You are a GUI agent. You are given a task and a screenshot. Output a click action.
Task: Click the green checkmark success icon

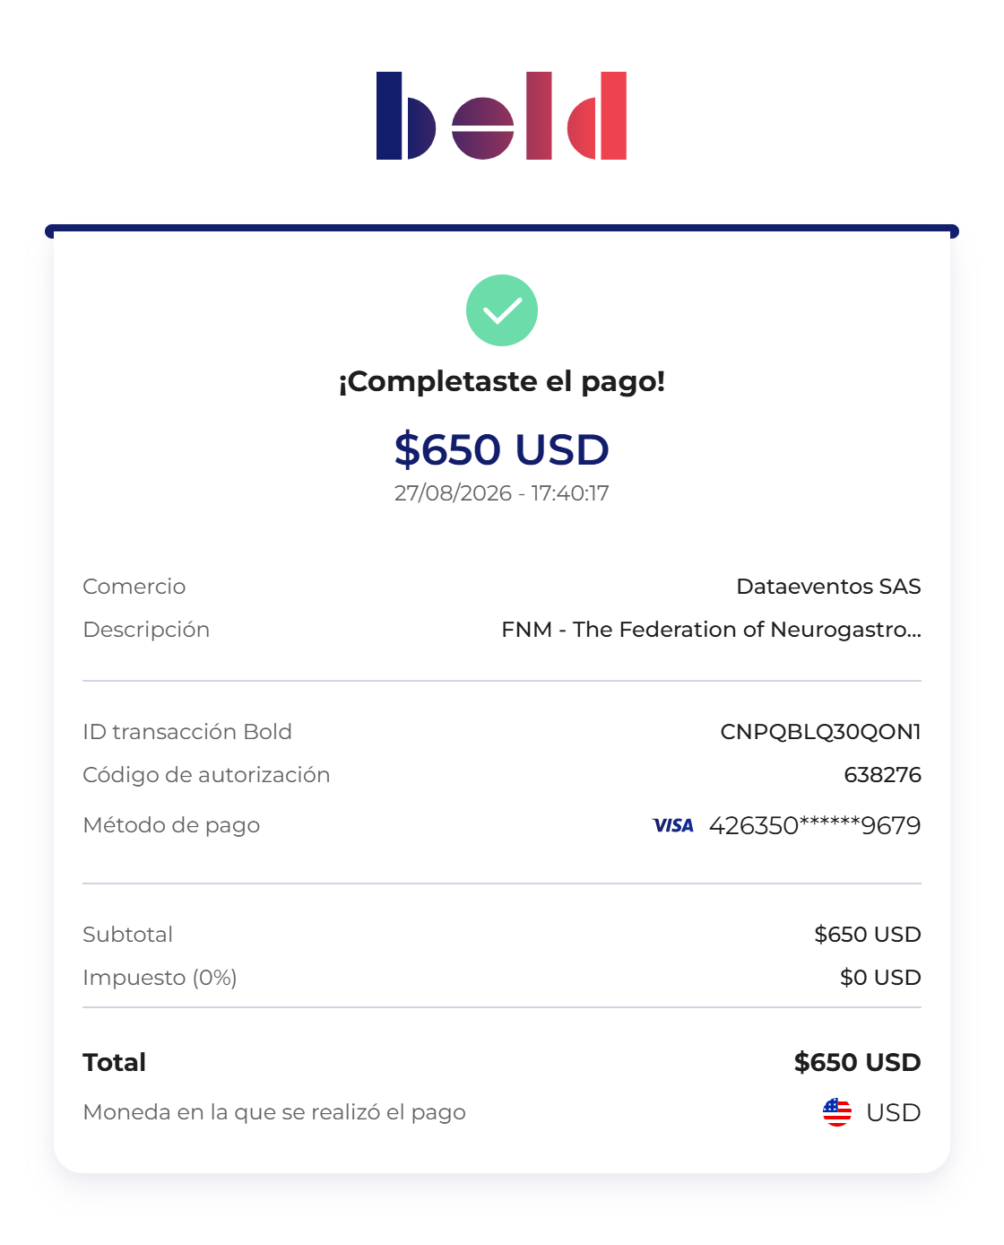tap(502, 310)
